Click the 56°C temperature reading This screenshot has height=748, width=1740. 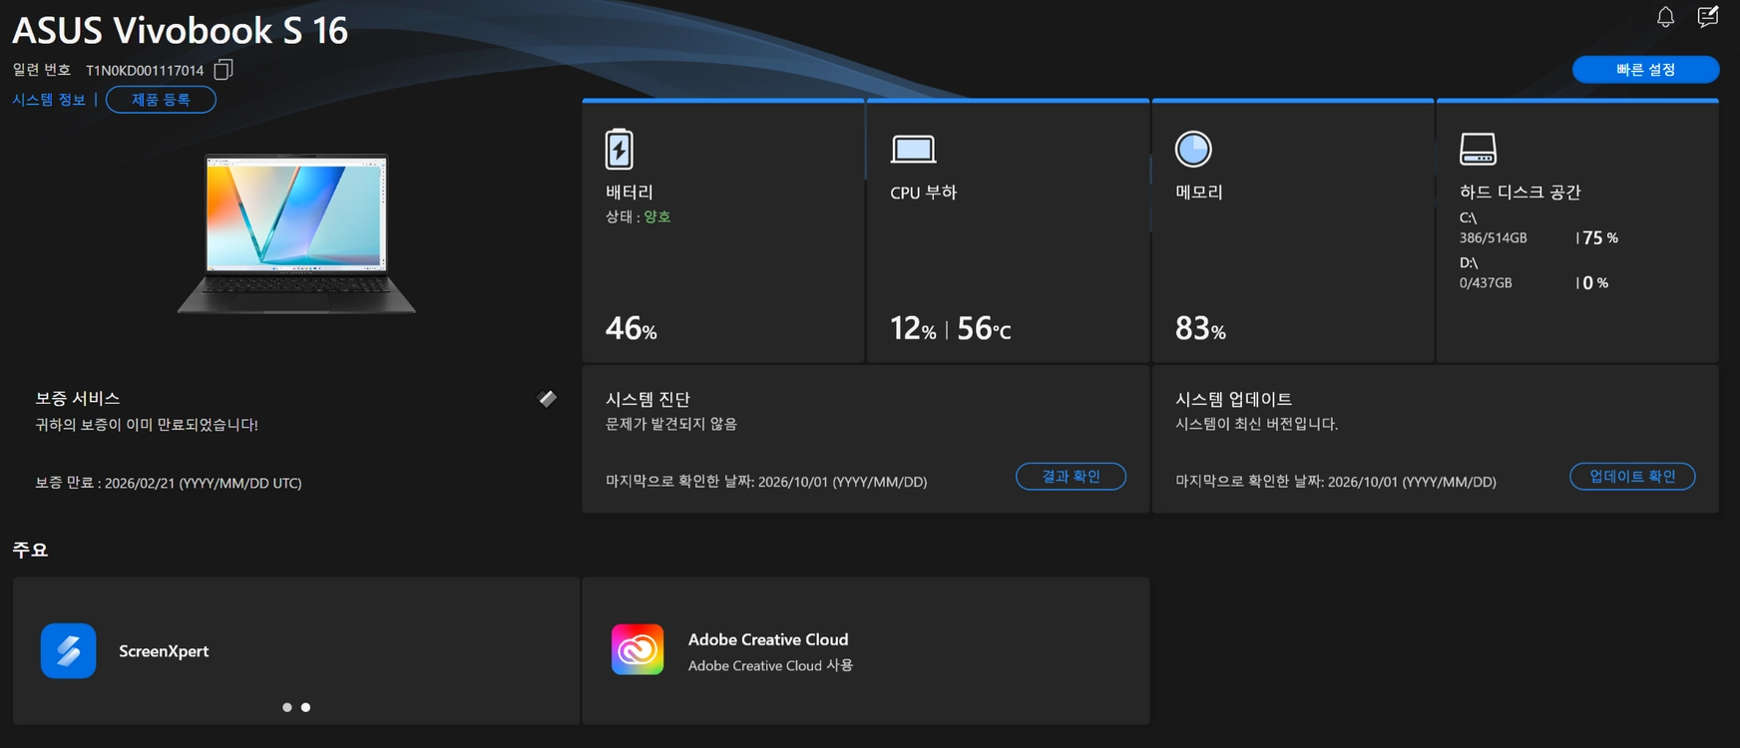[984, 328]
